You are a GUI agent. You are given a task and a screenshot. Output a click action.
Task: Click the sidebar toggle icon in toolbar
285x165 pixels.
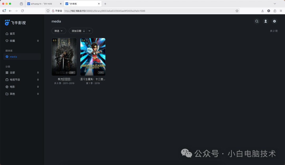point(4,11)
